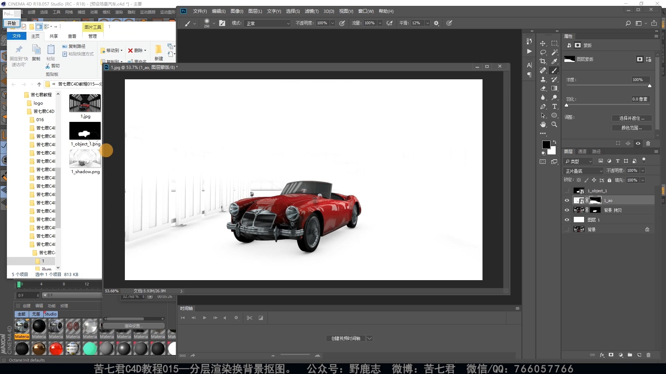
Task: Select the Zoom tool
Action: point(554,124)
